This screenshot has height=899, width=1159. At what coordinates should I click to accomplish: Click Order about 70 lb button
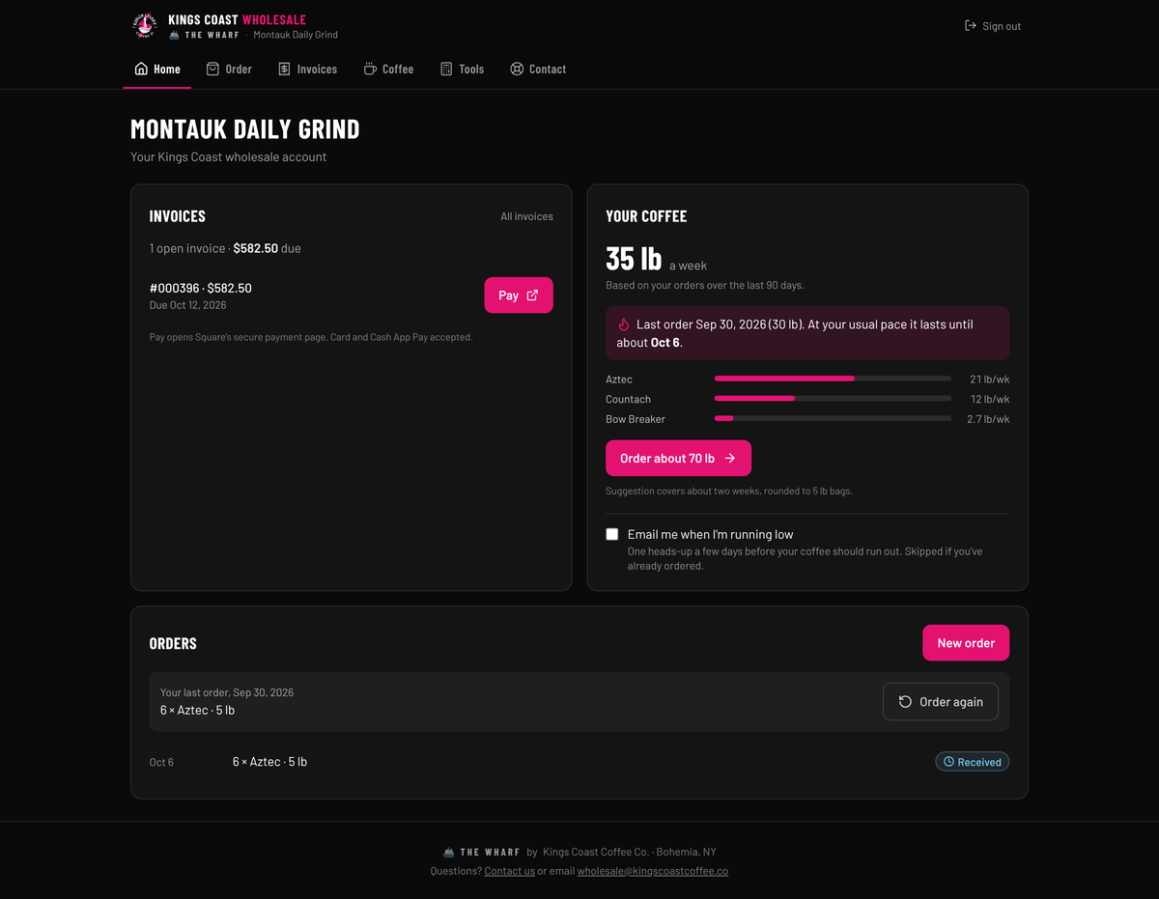pyautogui.click(x=678, y=459)
